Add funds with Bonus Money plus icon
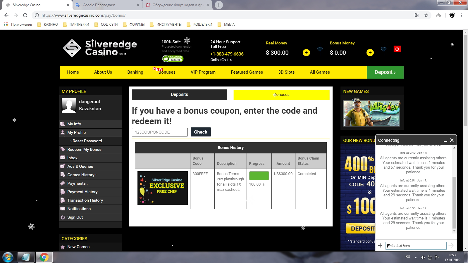 370,53
